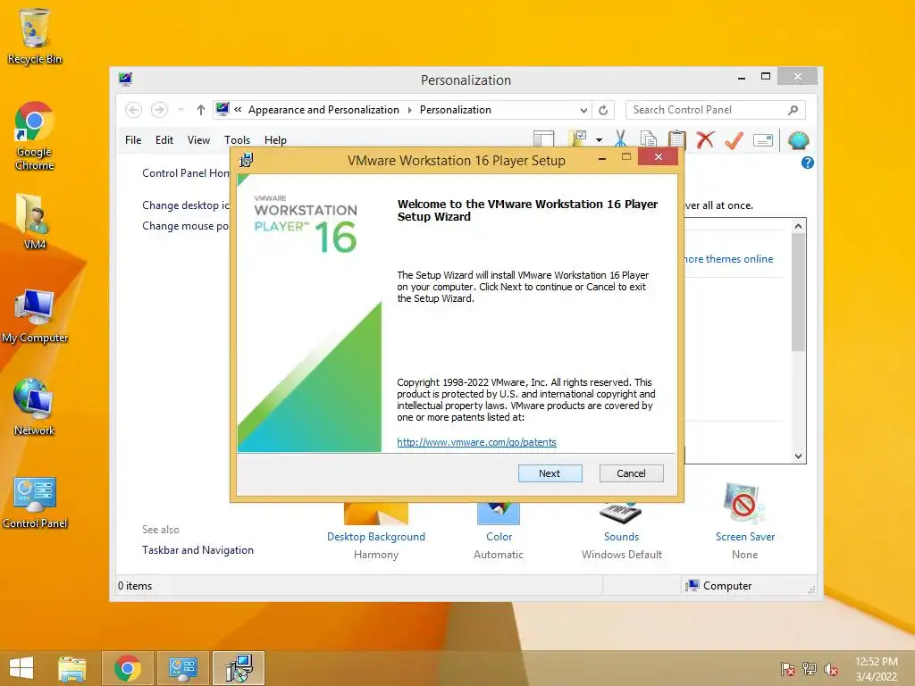Open the Tools menu in Personalization
The height and width of the screenshot is (686, 915).
(237, 140)
